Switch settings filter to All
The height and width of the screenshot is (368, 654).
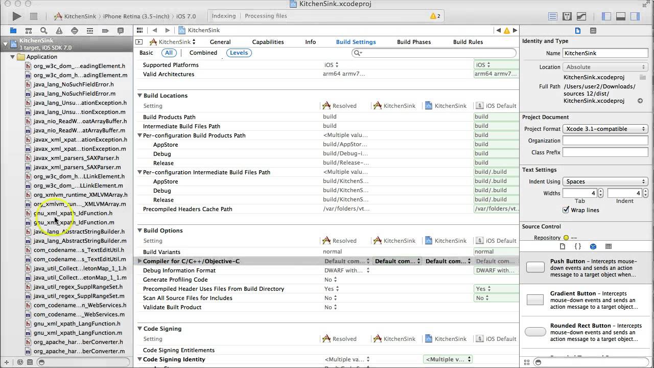pyautogui.click(x=169, y=53)
